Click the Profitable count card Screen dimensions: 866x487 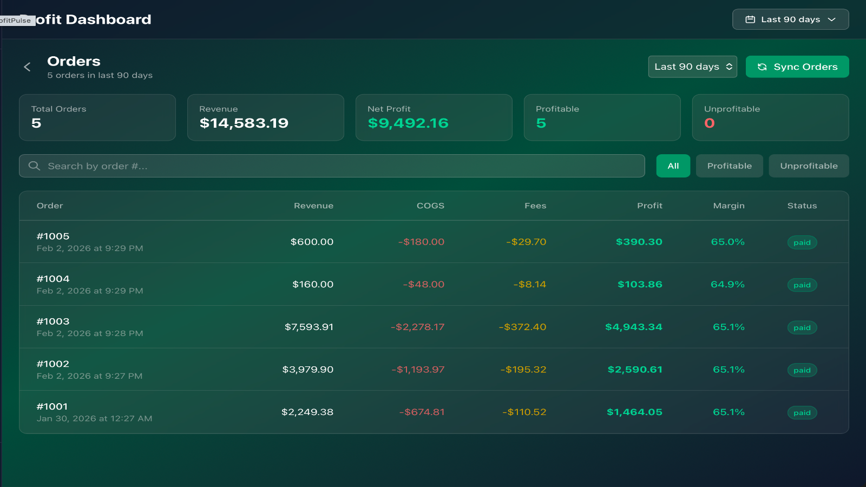[x=602, y=117]
